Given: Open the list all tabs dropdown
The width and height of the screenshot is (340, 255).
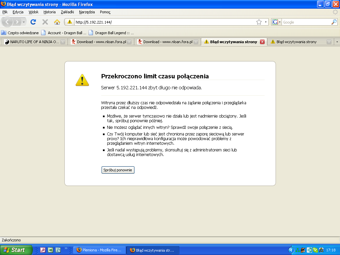Looking at the screenshot, I should (337, 42).
